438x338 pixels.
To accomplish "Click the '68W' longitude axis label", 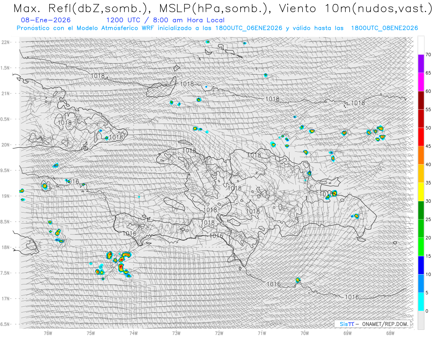I will pos(390,333).
